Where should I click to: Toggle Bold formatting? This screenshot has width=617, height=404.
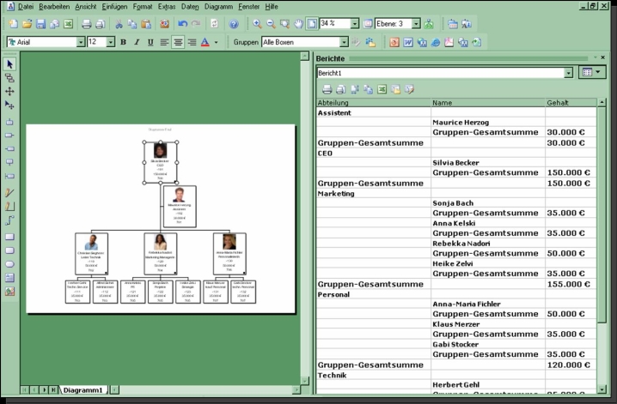click(123, 42)
